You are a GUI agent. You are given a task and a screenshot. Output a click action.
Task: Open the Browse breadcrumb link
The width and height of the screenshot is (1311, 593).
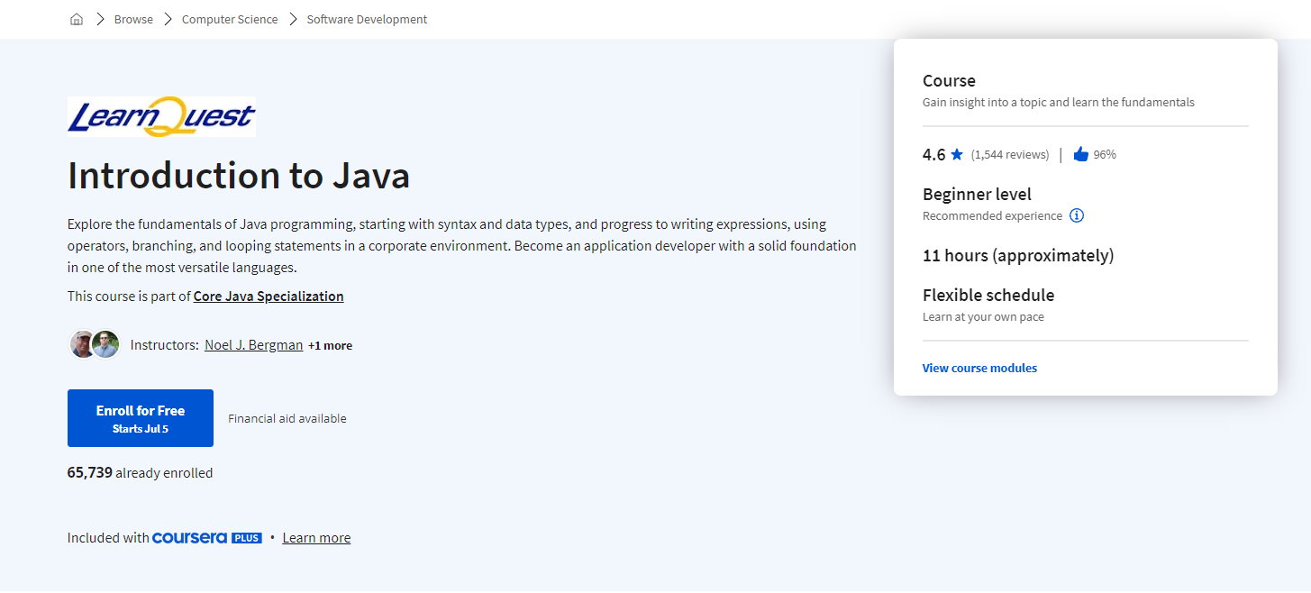133,19
